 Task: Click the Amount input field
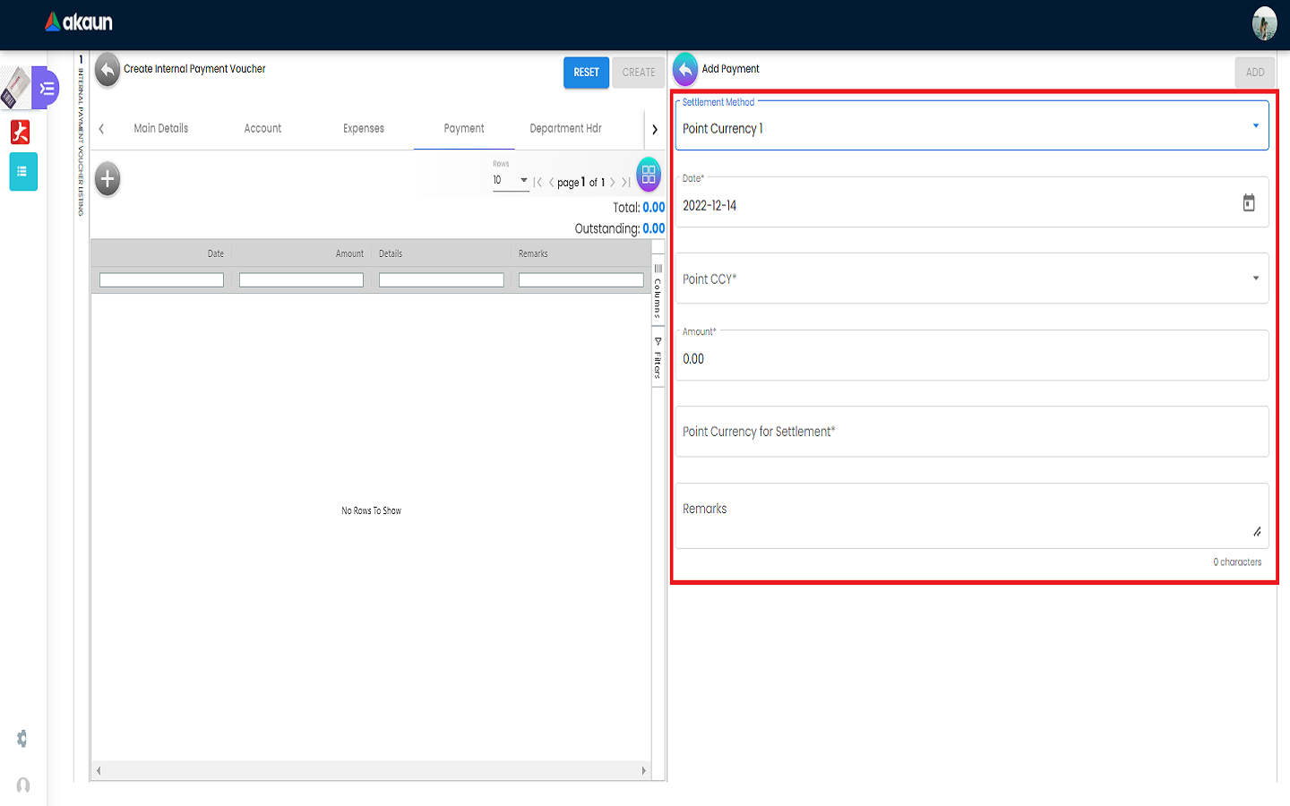(971, 359)
